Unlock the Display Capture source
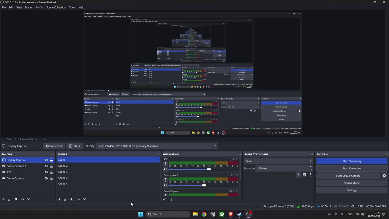 click(51, 160)
